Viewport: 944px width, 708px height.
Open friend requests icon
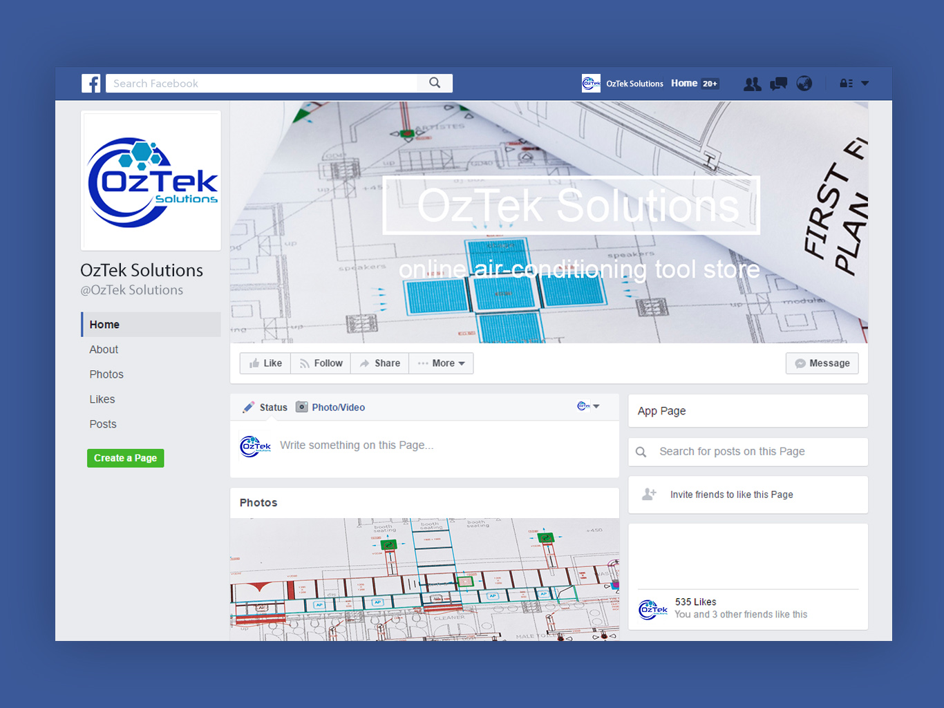tap(752, 83)
